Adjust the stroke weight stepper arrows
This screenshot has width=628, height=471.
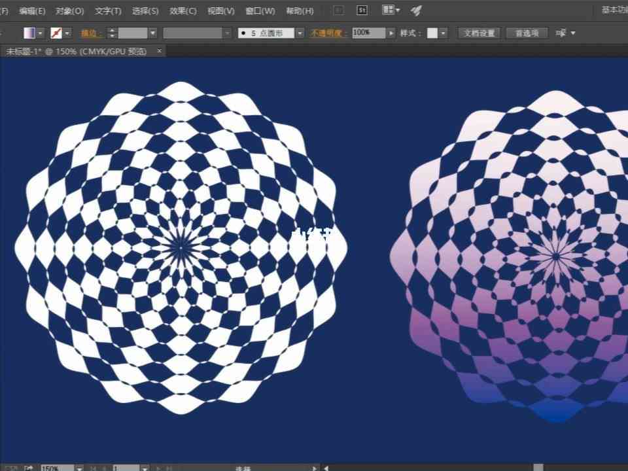(x=112, y=33)
